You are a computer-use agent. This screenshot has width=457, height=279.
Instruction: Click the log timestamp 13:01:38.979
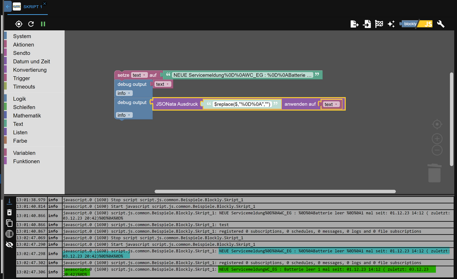(31, 200)
